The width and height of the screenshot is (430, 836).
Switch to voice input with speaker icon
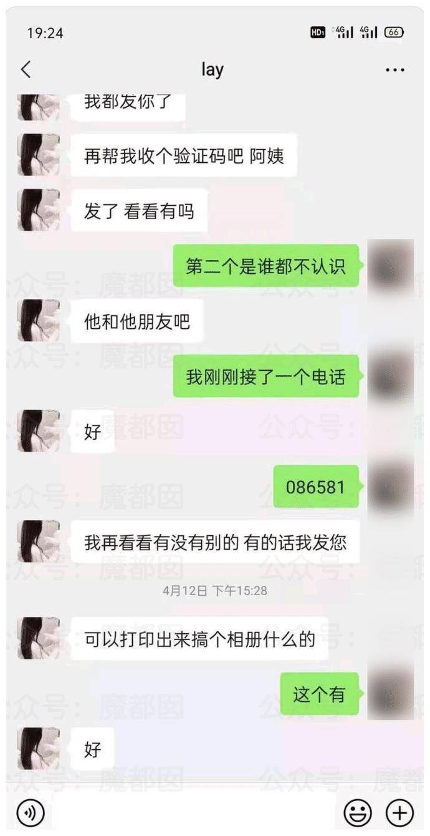click(x=30, y=812)
